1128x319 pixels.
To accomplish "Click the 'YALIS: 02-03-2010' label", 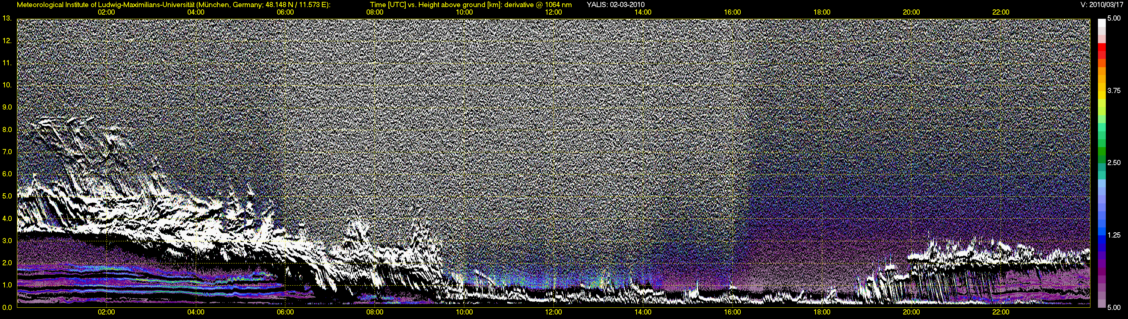I will pos(615,5).
